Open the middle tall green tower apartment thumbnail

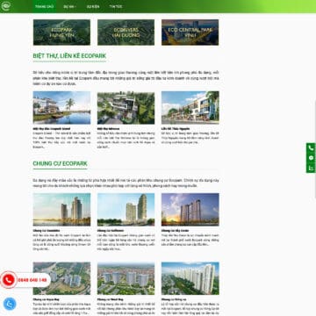(x=126, y=210)
